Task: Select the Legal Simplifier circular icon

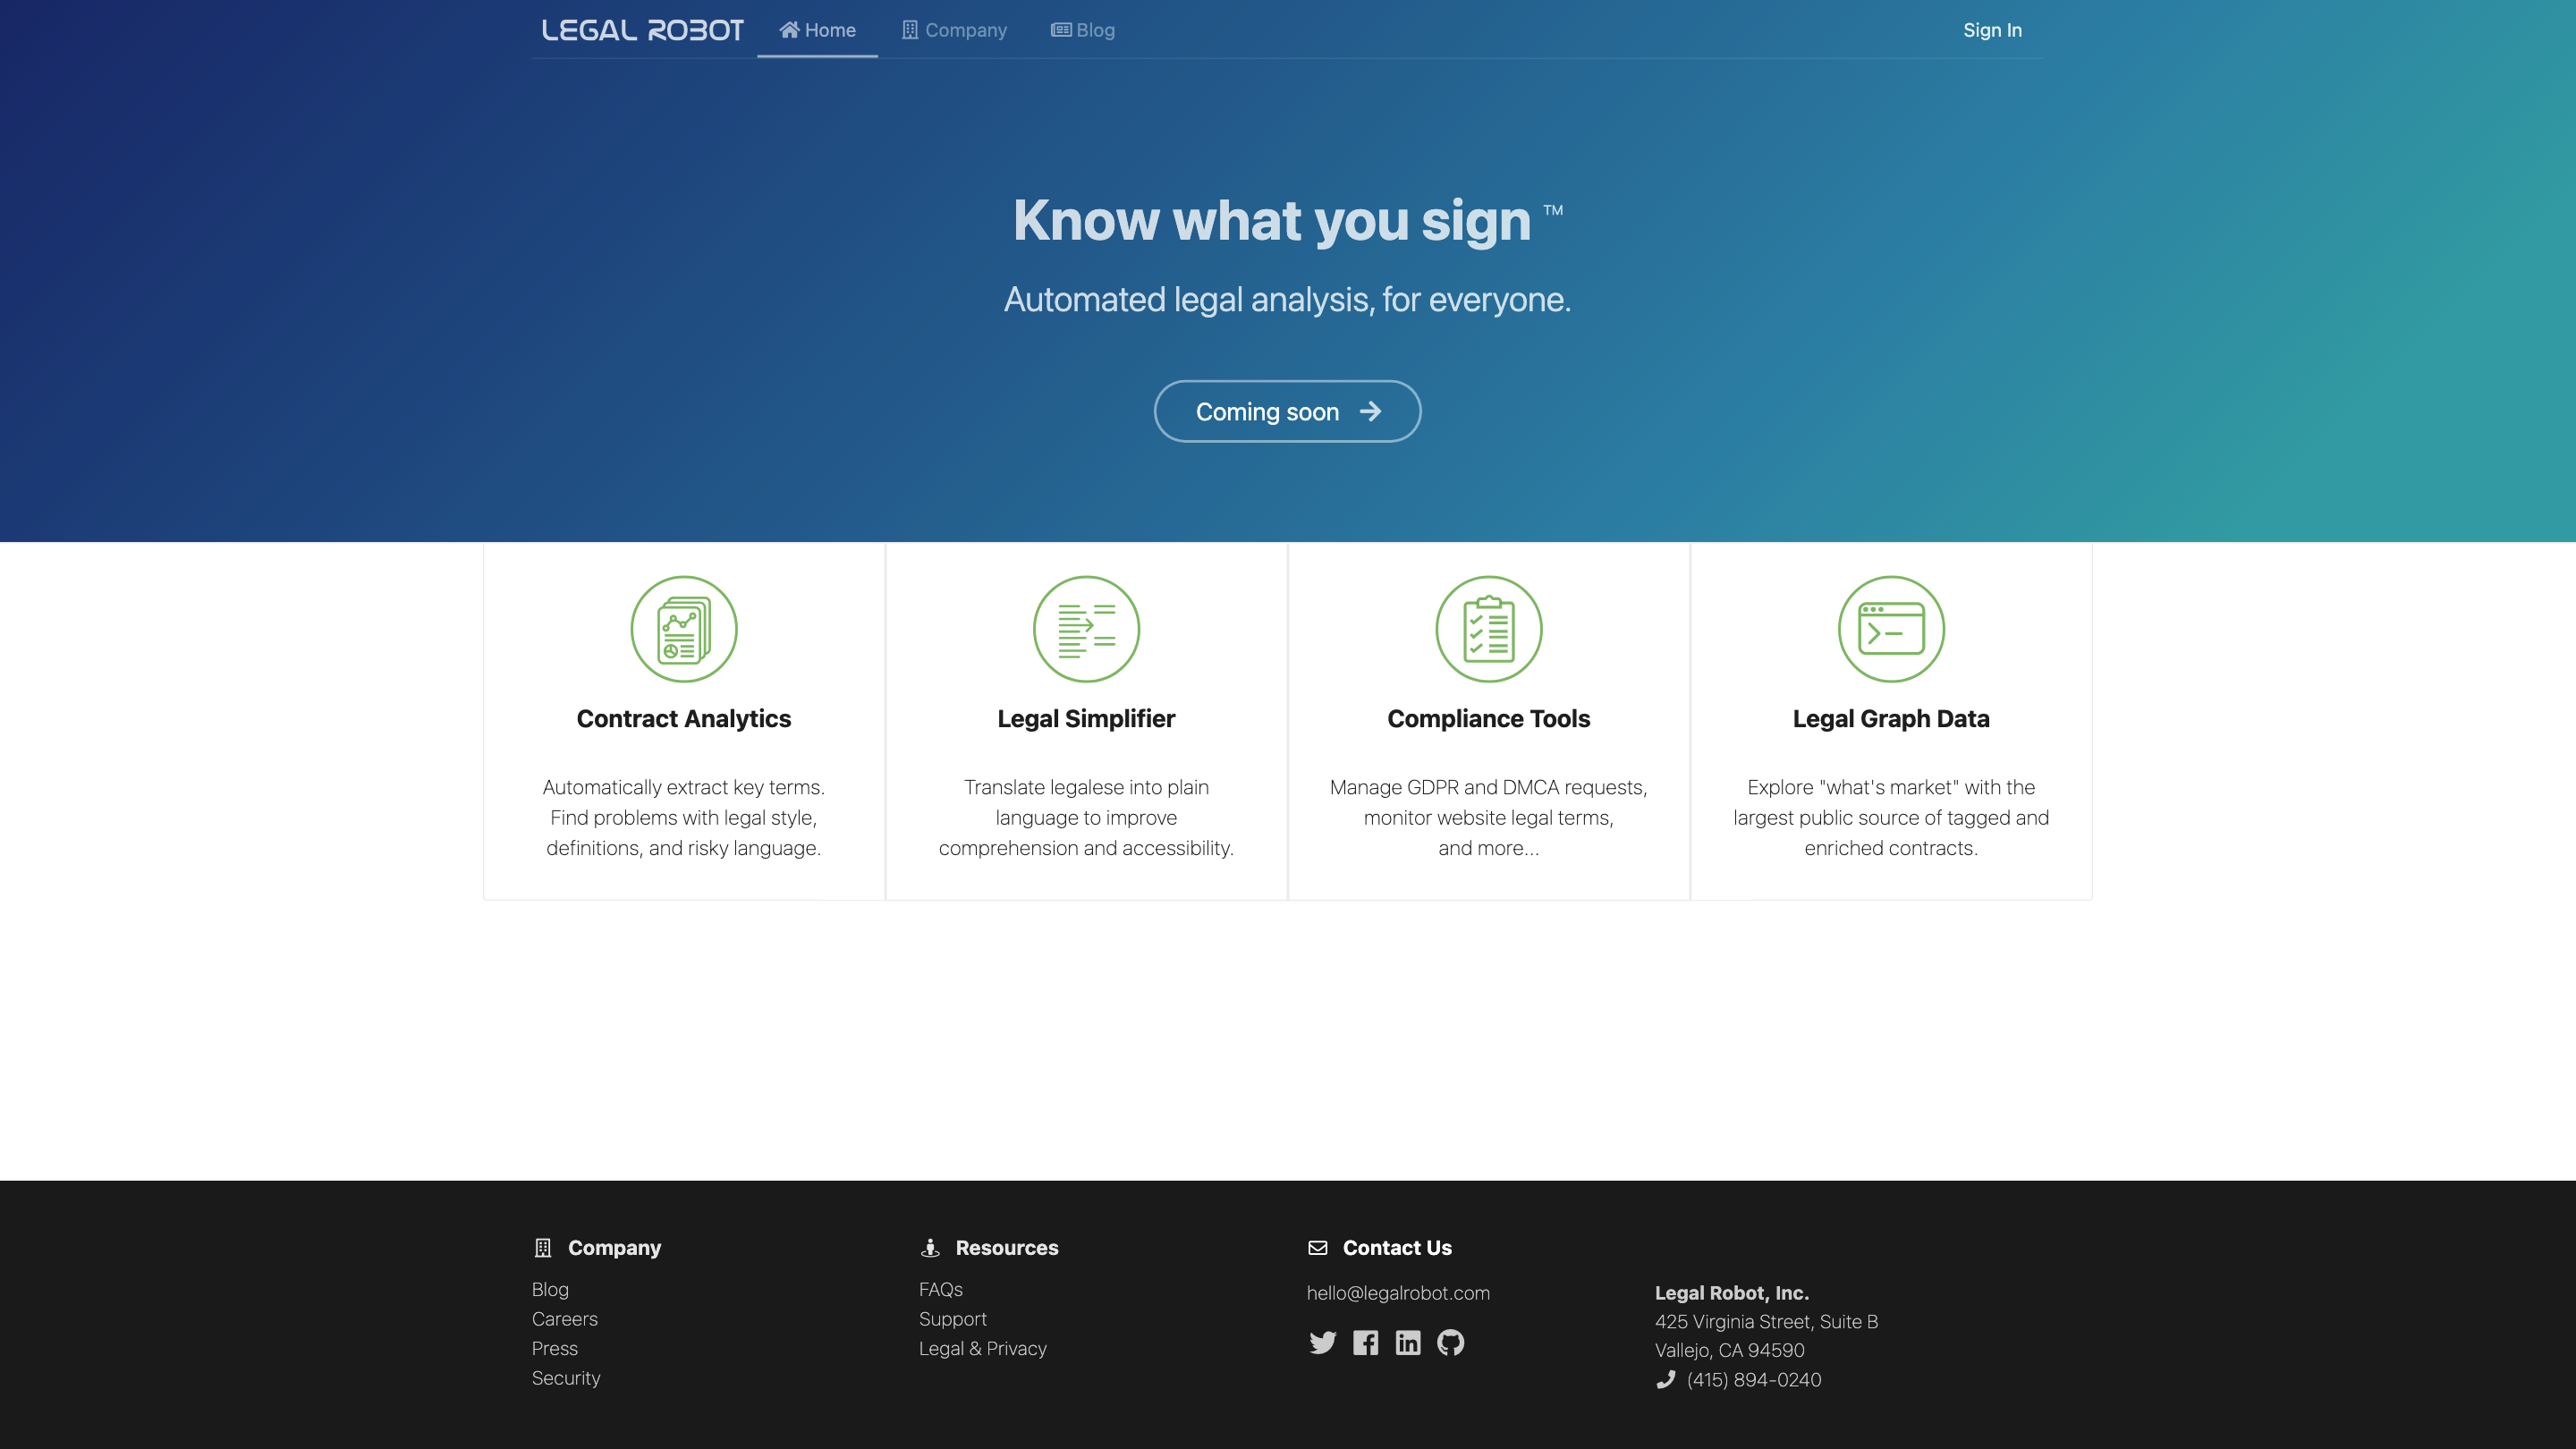Action: (x=1086, y=629)
